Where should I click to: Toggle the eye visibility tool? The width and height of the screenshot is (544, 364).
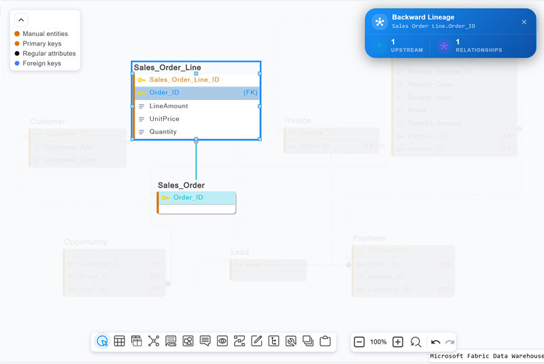(222, 342)
